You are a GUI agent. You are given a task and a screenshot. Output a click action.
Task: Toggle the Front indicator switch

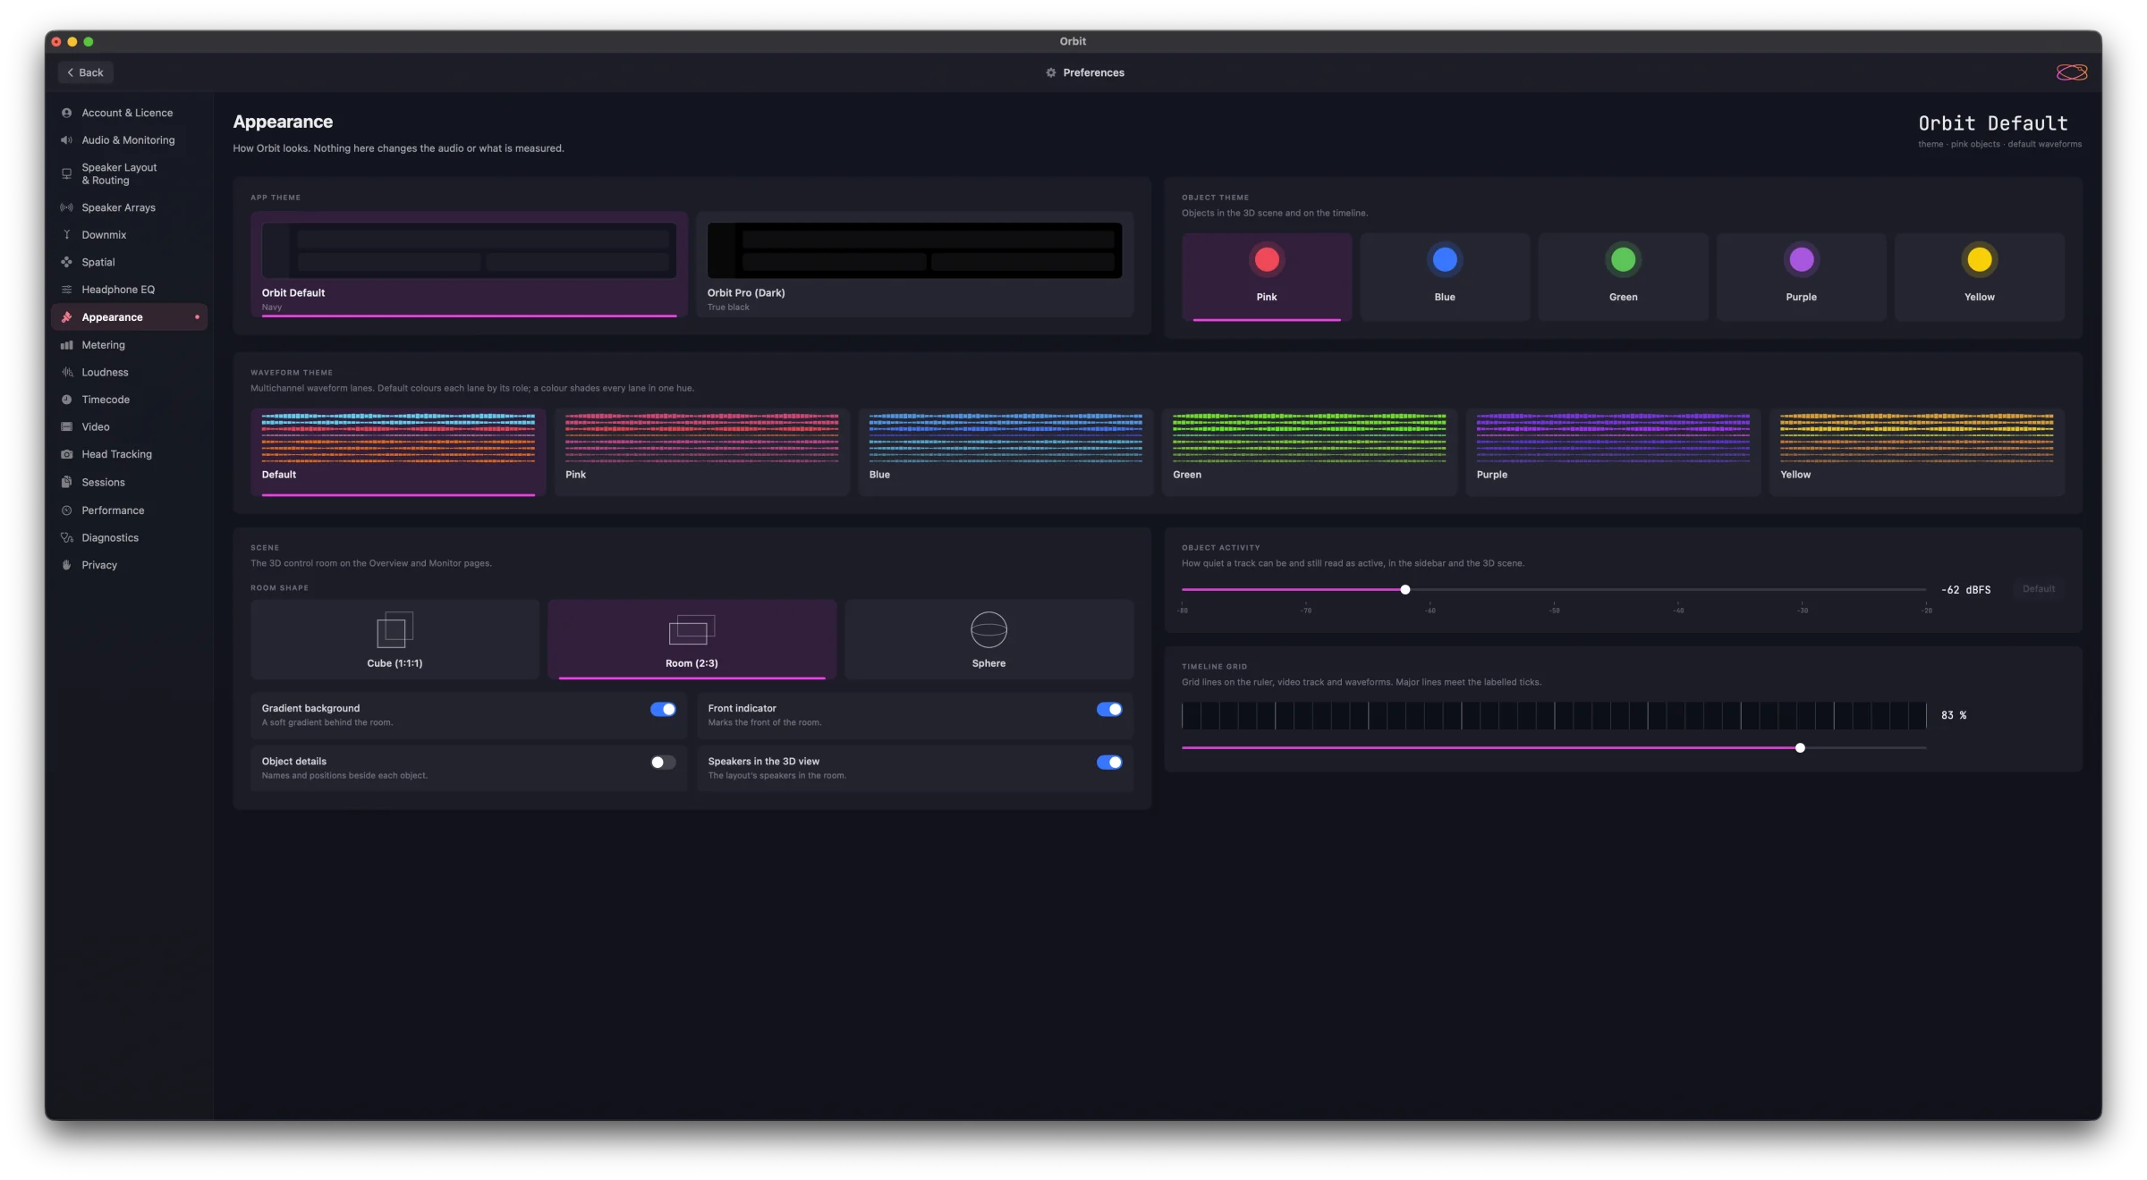point(1109,709)
